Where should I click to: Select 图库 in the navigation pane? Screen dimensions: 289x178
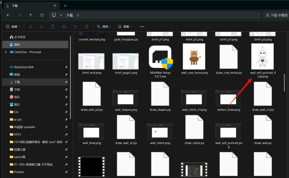(17, 45)
